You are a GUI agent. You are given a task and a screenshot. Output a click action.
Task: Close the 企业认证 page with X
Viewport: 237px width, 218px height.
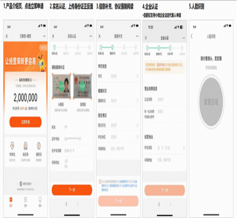point(146,38)
